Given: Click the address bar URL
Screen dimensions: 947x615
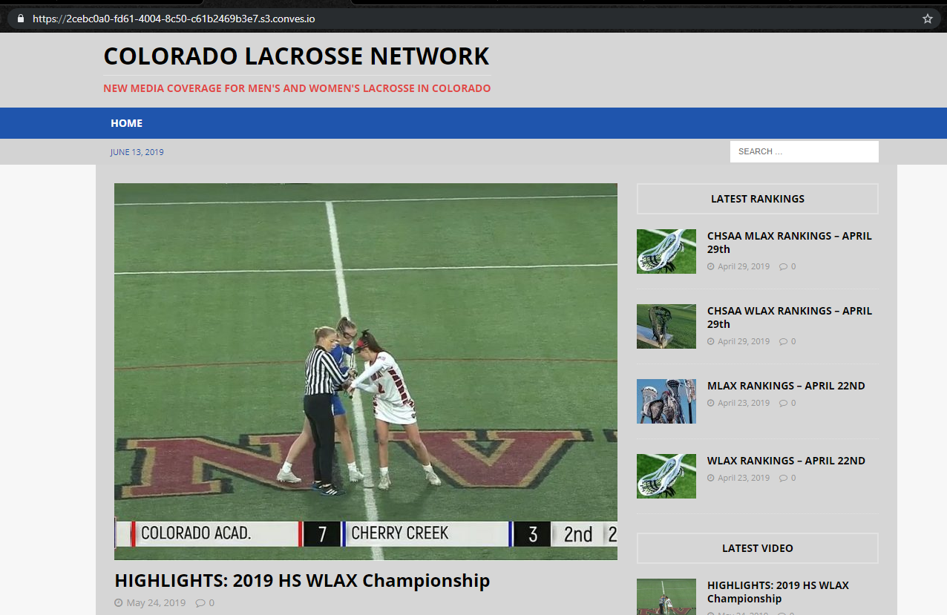Looking at the screenshot, I should tap(174, 19).
